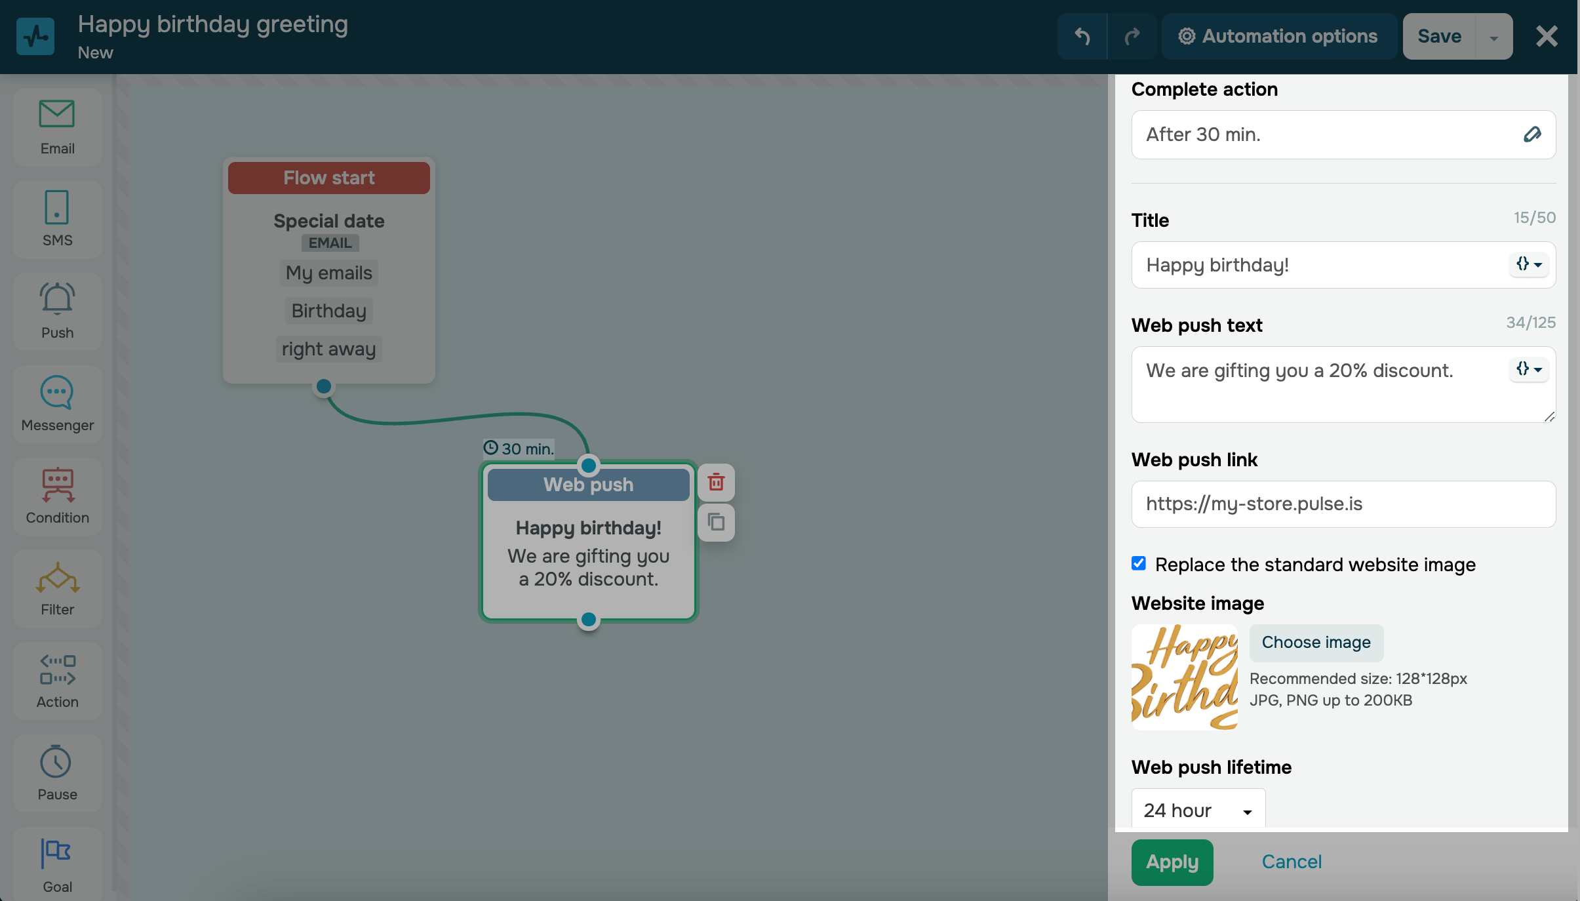Expand Web push lifetime dropdown
The height and width of the screenshot is (901, 1580).
tap(1198, 811)
